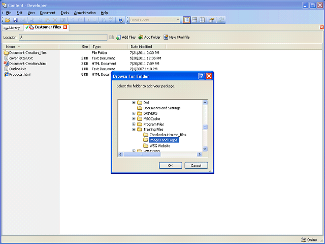Select the Images and Logos folder
The height and width of the screenshot is (244, 325).
pos(164,140)
